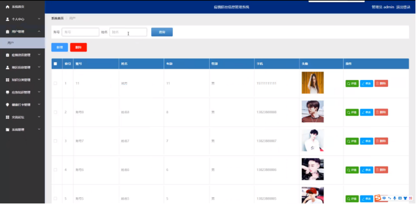This screenshot has width=416, height=204.
Task: Open the avatar in the 账号7 row
Action: pos(313,140)
